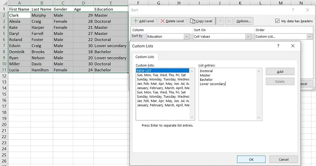Click the Gender header cell
316x166 pixels.
point(63,9)
